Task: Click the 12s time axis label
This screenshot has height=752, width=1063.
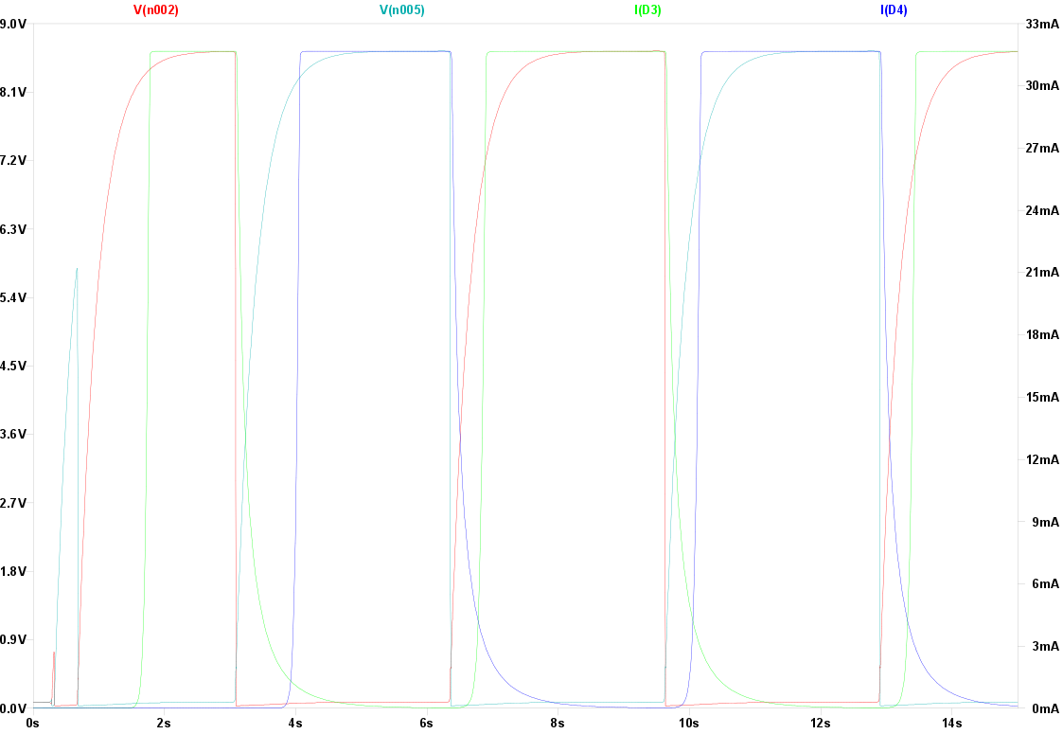Action: (821, 724)
